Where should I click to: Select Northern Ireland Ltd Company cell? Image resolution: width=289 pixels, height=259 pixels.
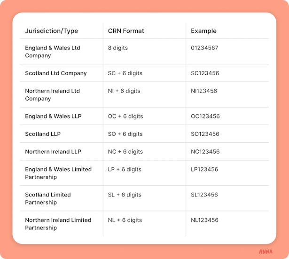(52, 94)
